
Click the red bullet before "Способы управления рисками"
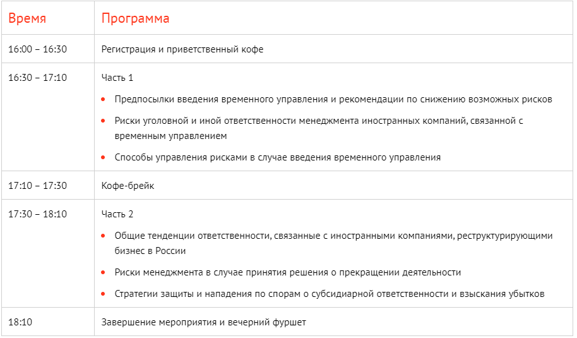(104, 157)
